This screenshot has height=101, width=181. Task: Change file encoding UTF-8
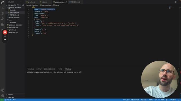point(151,100)
